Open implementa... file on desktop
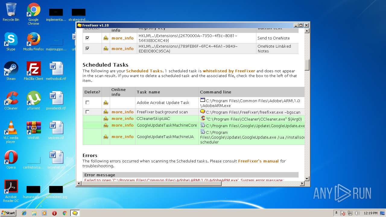Viewport: 386px width, 217px height. 56,15
